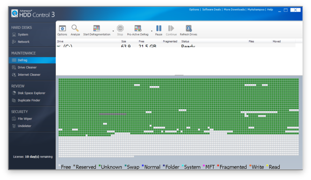Screen dimensions: 311x180
Task: Click the license days remaining text
Action: click(33, 157)
